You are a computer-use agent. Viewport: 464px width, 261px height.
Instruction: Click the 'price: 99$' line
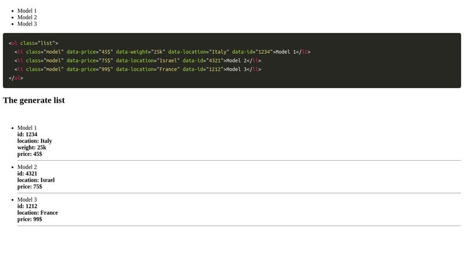tap(30, 219)
